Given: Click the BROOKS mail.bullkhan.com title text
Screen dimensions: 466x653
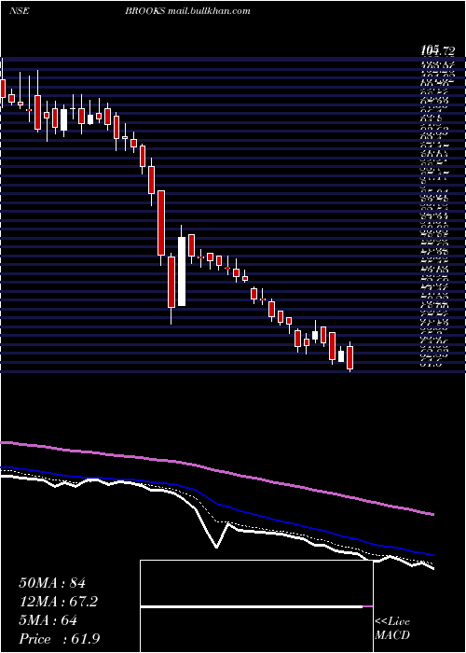Looking at the screenshot, I should tap(187, 11).
